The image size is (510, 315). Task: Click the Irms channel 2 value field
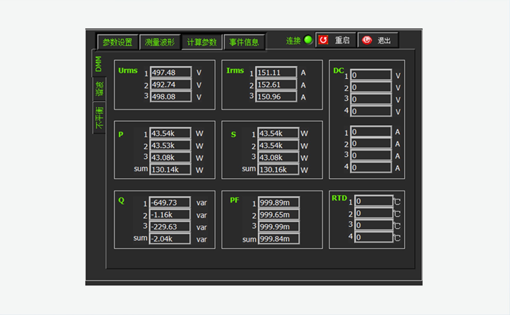[x=276, y=85]
